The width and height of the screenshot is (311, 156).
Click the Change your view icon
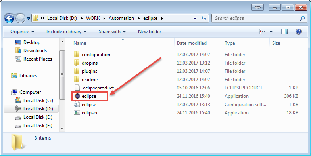tap(263, 32)
